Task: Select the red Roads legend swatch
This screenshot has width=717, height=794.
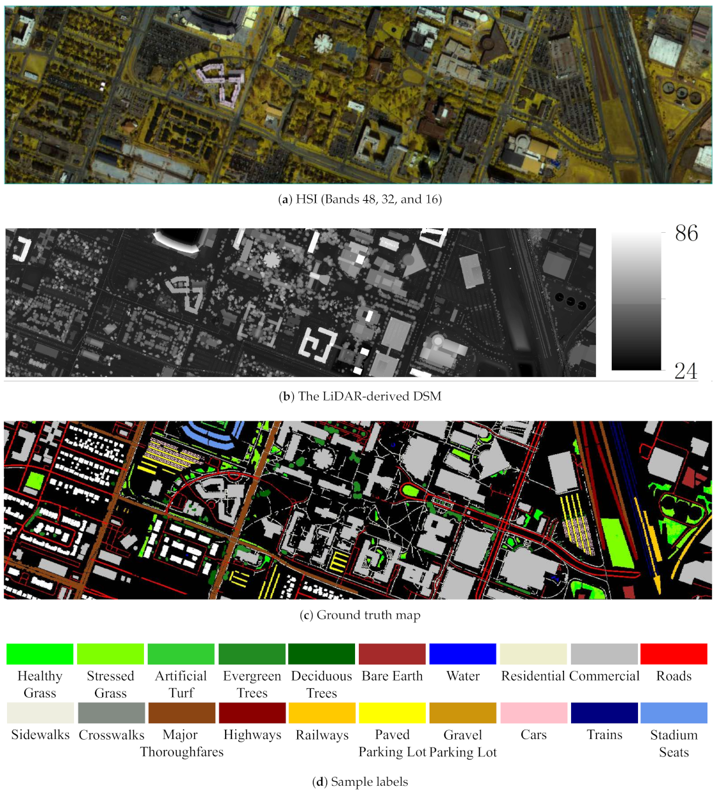Action: pos(674,654)
